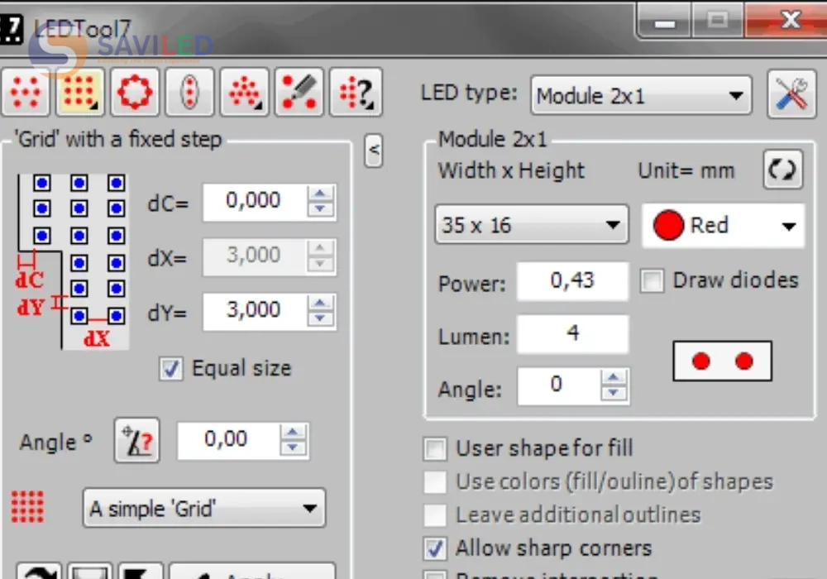
Task: Select the fixed-step grid fill tool
Action: (x=80, y=91)
